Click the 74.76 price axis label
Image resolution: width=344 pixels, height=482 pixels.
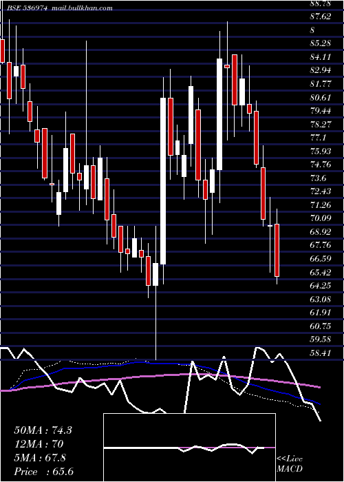321,165
